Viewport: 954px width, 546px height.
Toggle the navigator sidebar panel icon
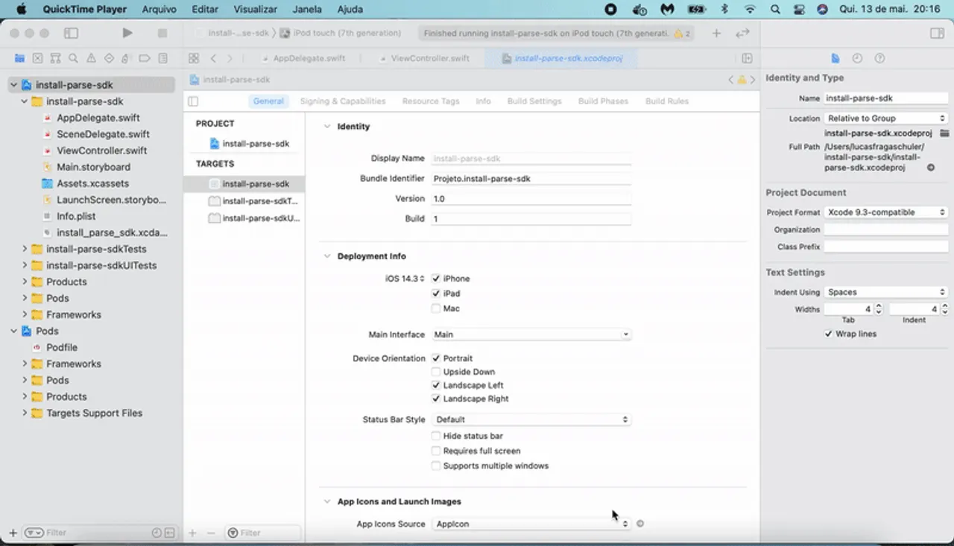(x=71, y=33)
